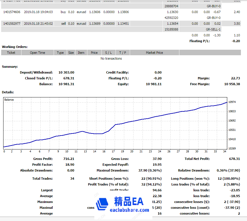Image resolution: width=247 pixels, height=221 pixels.
Task: Select the Type column header
Action: (x=60, y=53)
